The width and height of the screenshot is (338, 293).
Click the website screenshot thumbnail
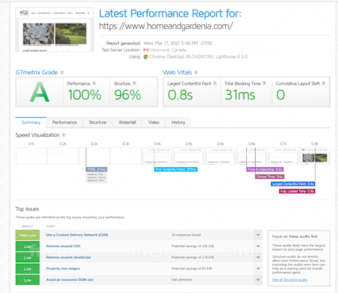(55, 30)
